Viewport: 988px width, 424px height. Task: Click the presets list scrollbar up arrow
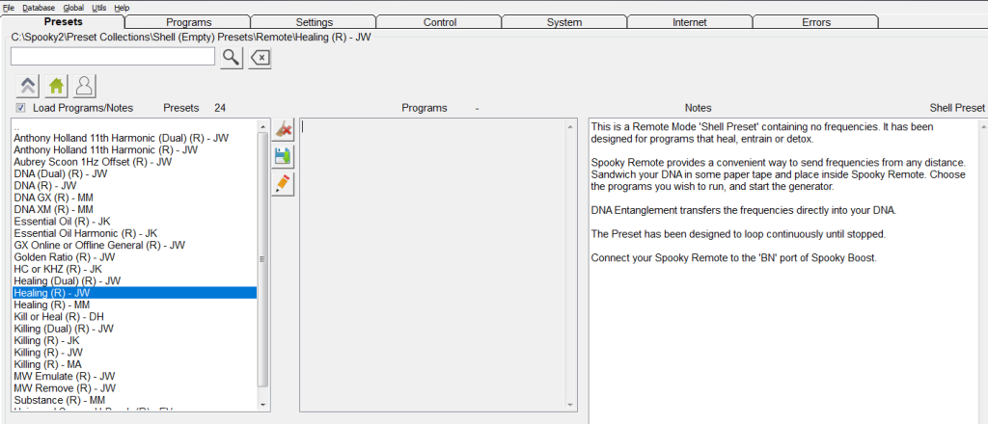(x=263, y=125)
